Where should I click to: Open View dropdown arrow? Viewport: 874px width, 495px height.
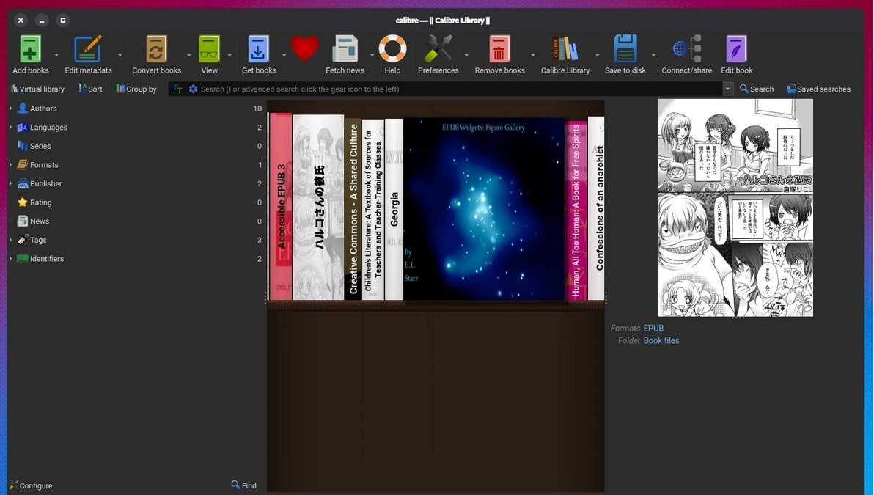click(229, 55)
